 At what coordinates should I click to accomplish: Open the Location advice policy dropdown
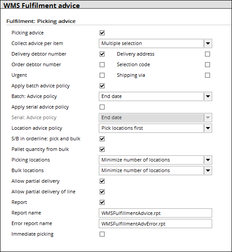[155, 128]
